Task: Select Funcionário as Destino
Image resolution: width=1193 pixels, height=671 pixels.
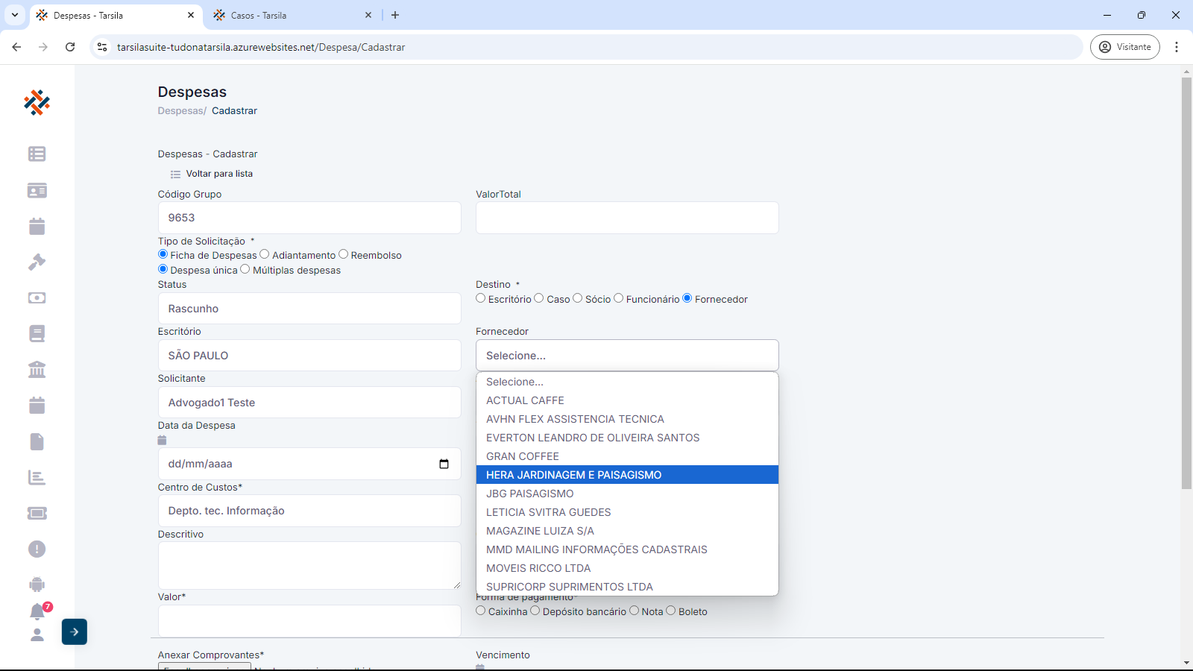Action: tap(618, 298)
